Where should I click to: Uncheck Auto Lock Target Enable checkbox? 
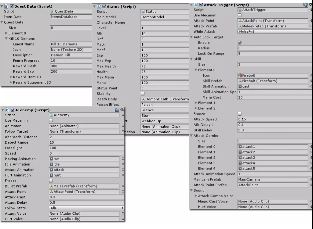click(x=239, y=42)
